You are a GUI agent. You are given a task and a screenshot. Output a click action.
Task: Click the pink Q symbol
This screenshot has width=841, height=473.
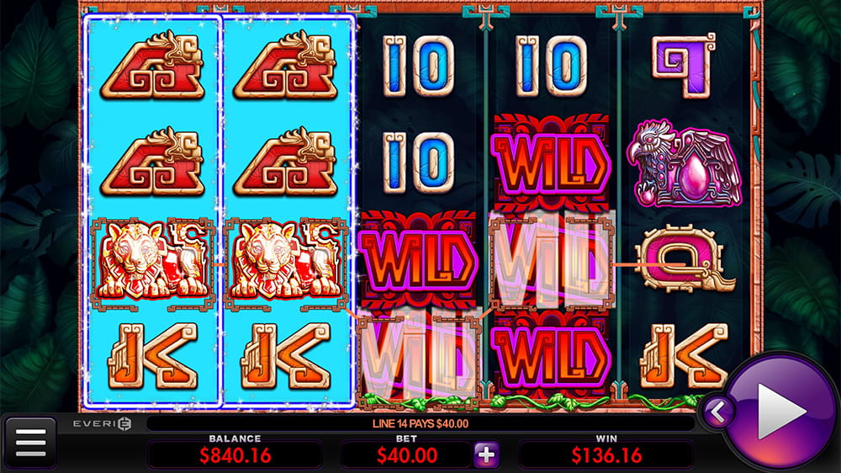pos(684,260)
